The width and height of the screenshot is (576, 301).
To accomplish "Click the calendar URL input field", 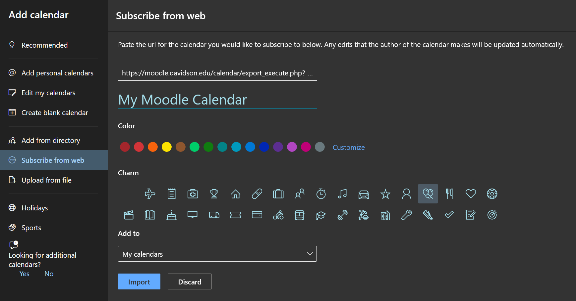I will click(217, 73).
